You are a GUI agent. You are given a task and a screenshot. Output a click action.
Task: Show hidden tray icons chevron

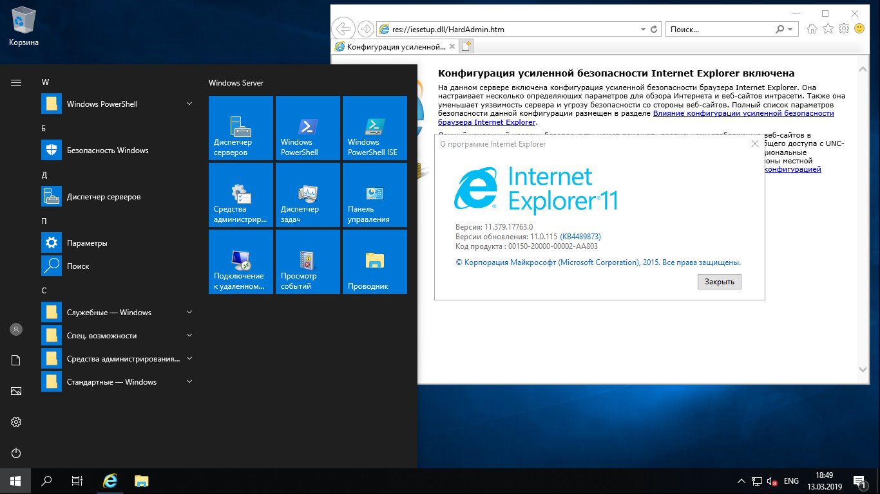[x=741, y=481]
